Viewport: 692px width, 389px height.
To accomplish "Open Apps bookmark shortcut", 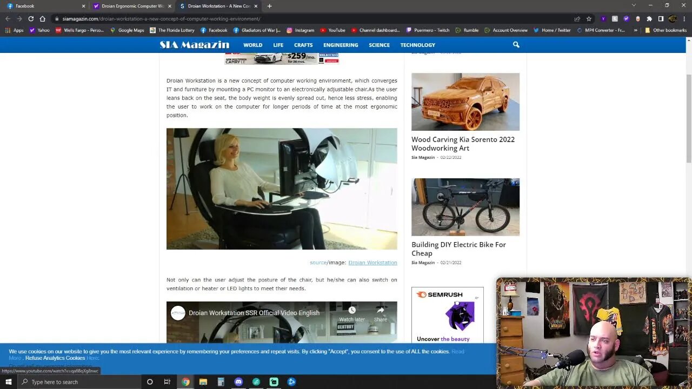I will click(14, 30).
